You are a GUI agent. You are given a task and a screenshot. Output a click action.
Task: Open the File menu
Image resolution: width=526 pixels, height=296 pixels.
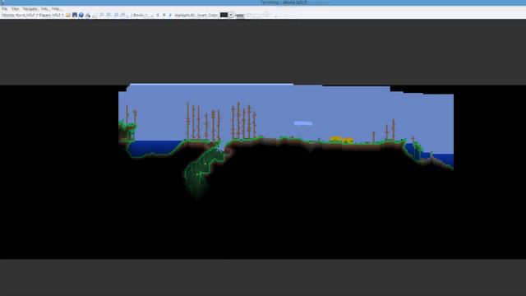(4, 9)
